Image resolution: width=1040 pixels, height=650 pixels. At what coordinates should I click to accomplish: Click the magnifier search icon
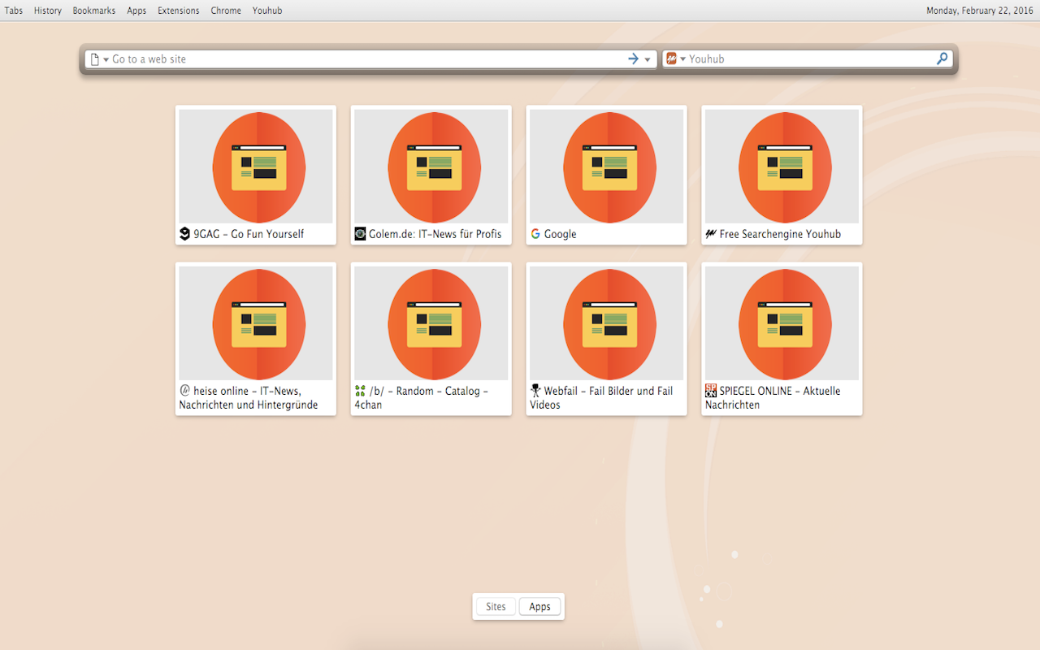point(942,58)
